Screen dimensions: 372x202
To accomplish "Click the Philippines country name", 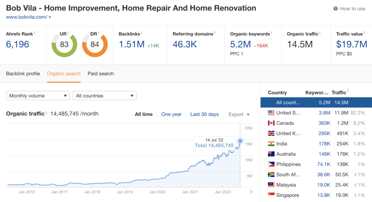I will point(288,164).
